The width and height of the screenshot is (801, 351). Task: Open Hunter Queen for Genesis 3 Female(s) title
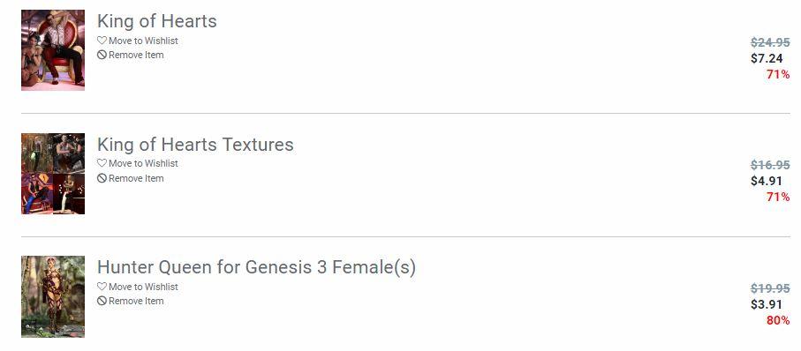click(256, 267)
